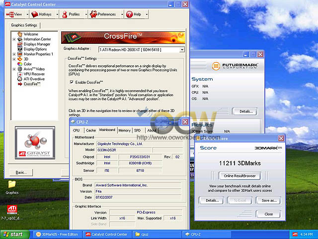Screen dimensions: 318x239
Task: Open the Profiles toolbar icon
Action: [65, 14]
